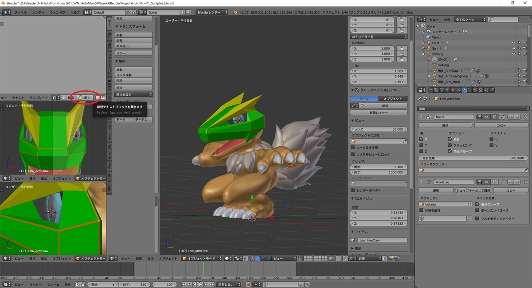This screenshot has height=288, width=532.
Task: Click the 3D manipulator toggle icon in viewport header
Action: [x=252, y=258]
